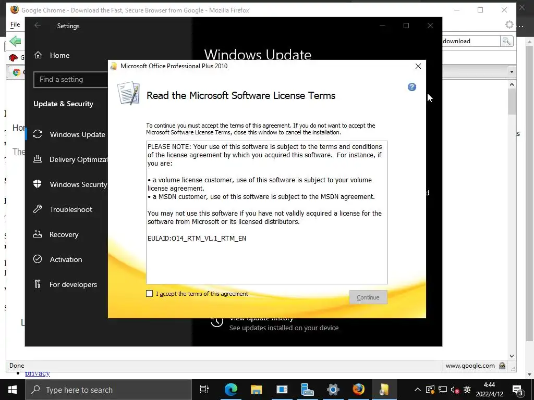Viewport: 534px width, 400px height.
Task: Click the Activation checkmark circle icon
Action: click(38, 259)
